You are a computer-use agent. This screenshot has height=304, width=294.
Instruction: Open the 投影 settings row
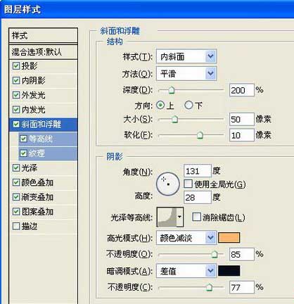click(44, 66)
